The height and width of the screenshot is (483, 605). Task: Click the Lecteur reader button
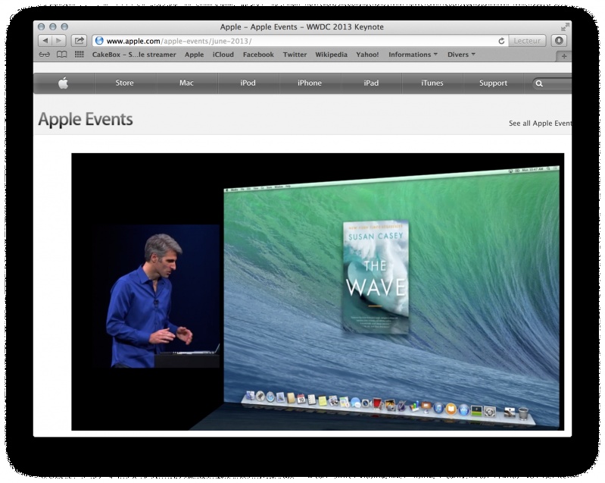tap(527, 41)
